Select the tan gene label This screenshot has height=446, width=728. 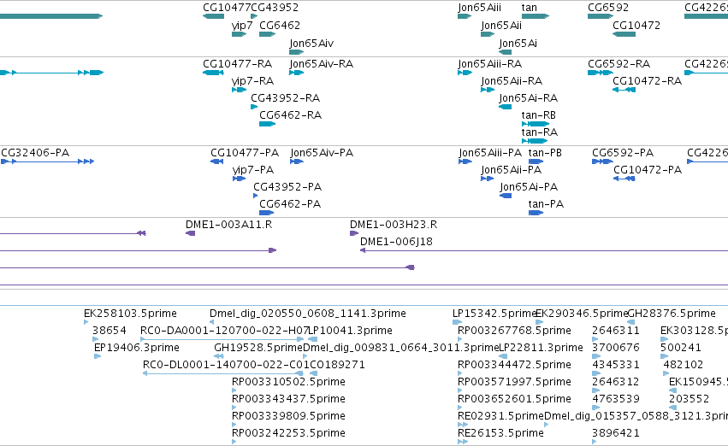[530, 8]
